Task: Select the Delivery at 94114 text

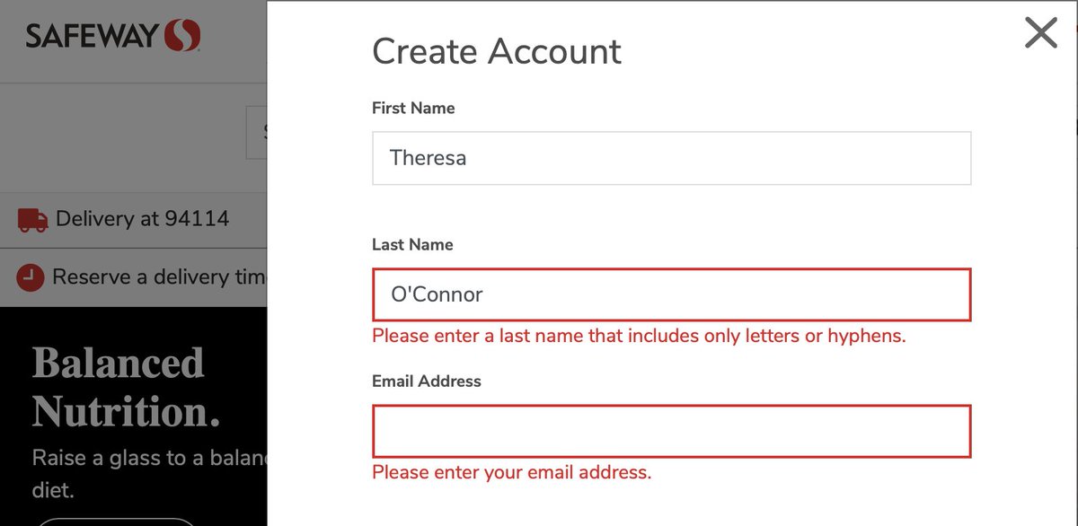Action: point(142,219)
